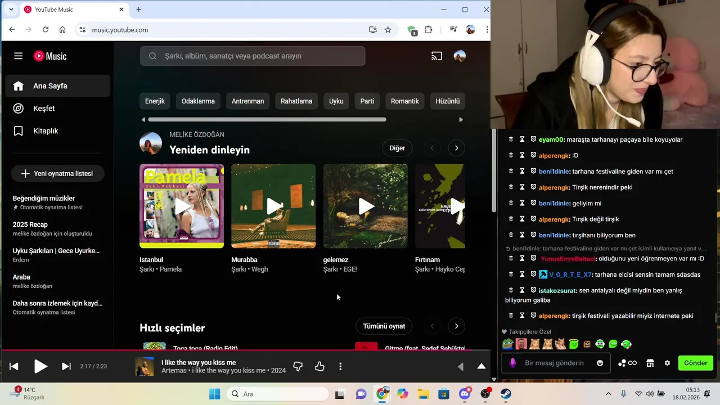The image size is (720, 405).
Task: Create a new playlist with Yeni oynatma listesi
Action: (x=57, y=174)
